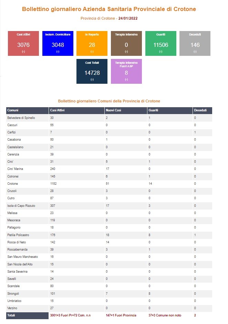Open the dark blue Casi Totali tile
Image resolution: width=228 pixels, height=324 pixels.
[92, 71]
